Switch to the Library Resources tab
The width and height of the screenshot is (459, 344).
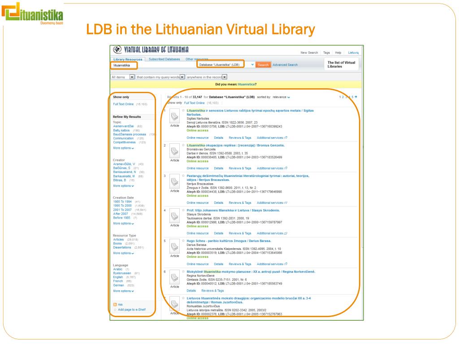[128, 60]
